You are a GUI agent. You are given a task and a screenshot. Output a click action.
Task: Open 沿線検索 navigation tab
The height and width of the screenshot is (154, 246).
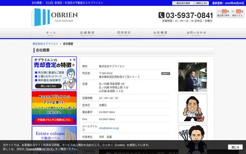pyautogui.click(x=86, y=33)
